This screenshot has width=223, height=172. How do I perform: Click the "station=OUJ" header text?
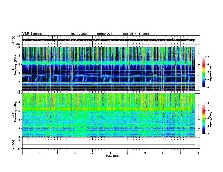click(x=104, y=34)
